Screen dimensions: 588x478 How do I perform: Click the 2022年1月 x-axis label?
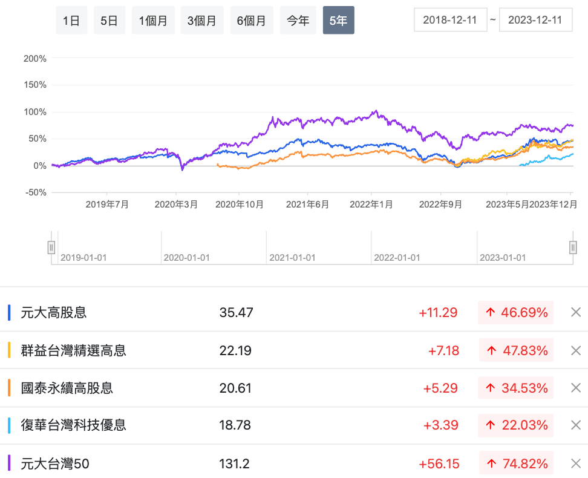click(x=371, y=205)
